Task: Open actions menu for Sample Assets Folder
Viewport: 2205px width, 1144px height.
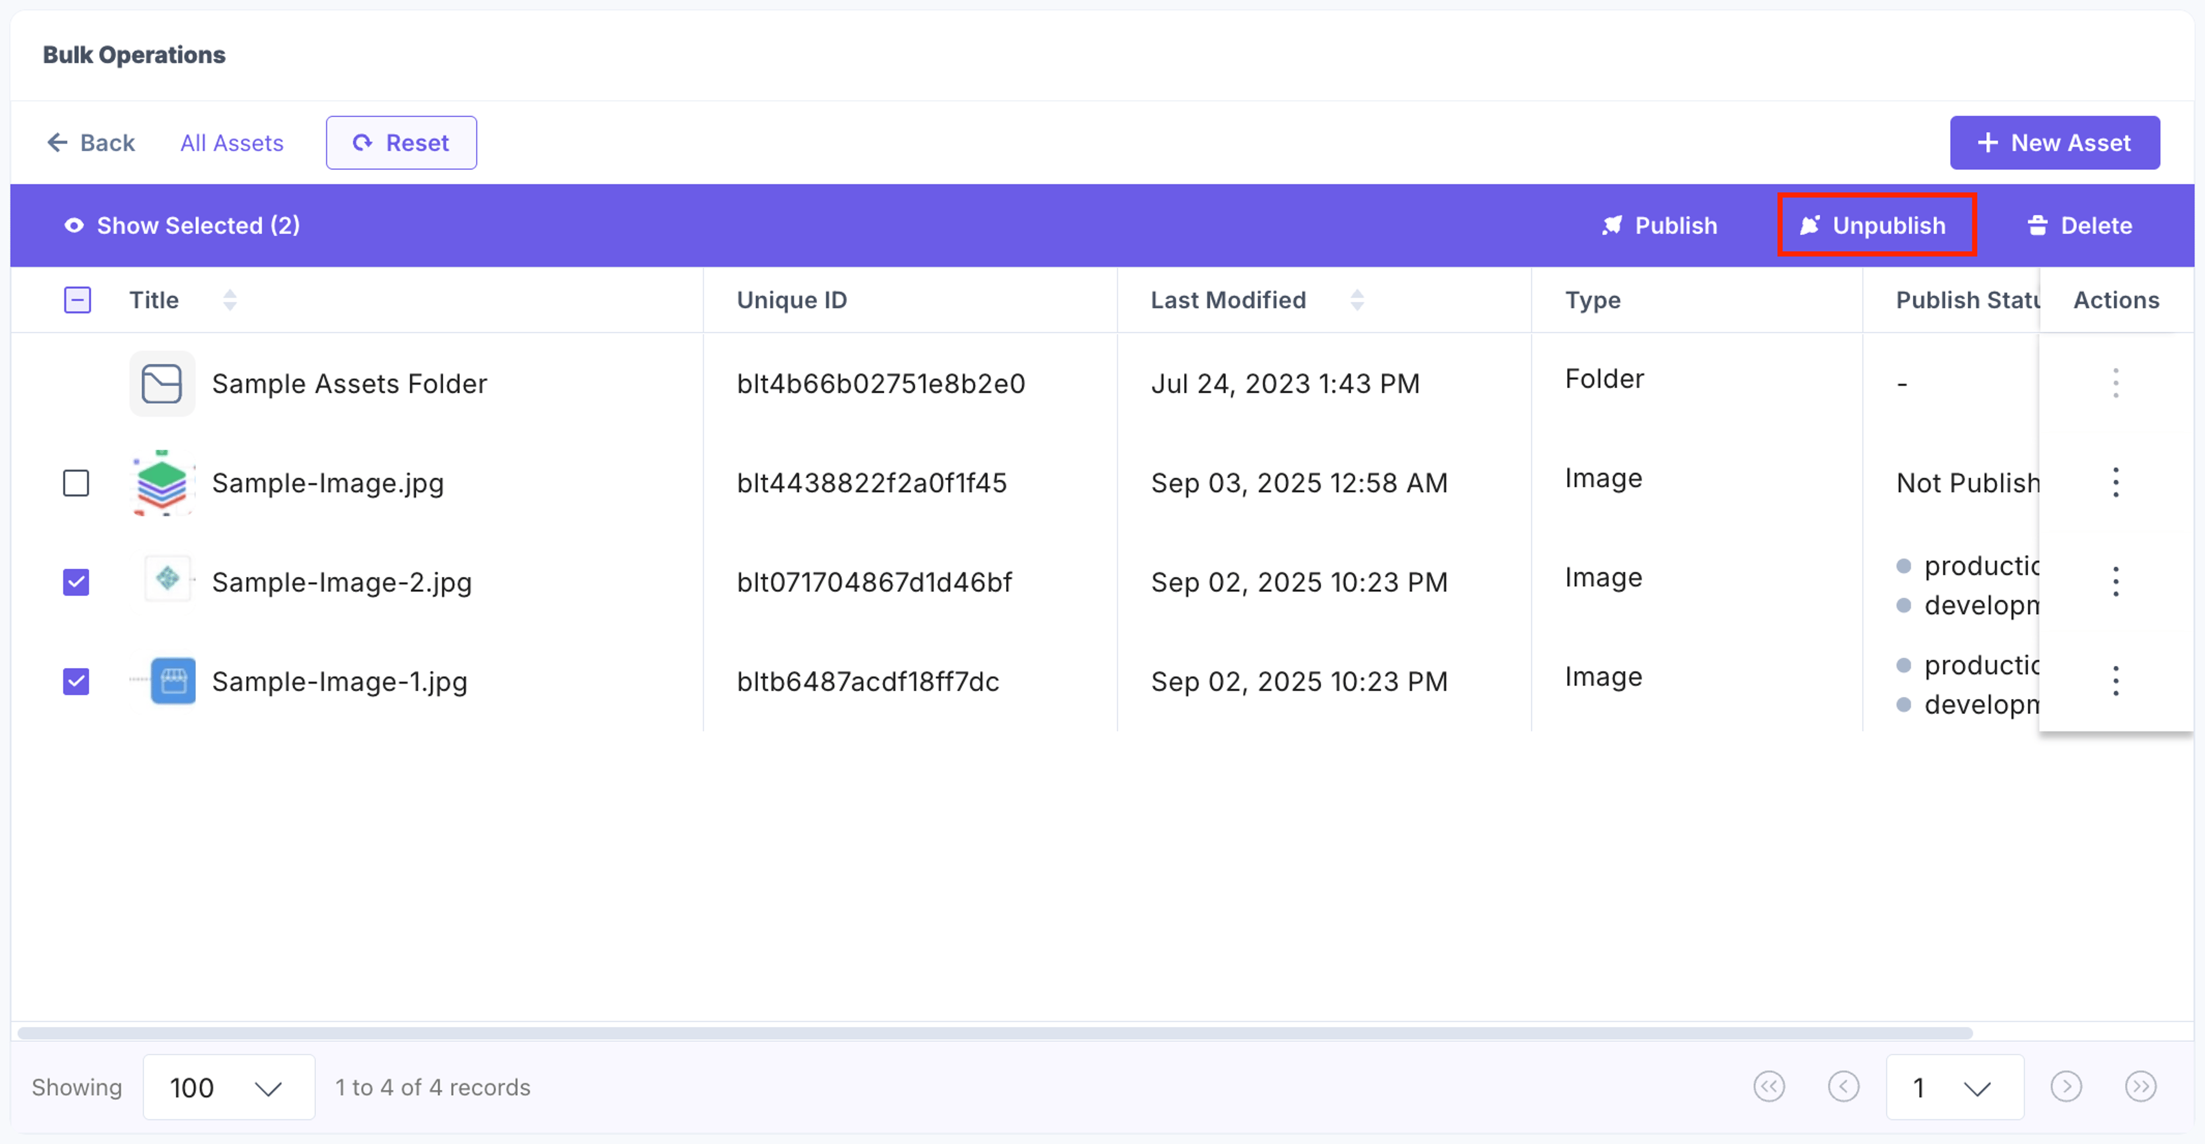Action: point(2115,383)
